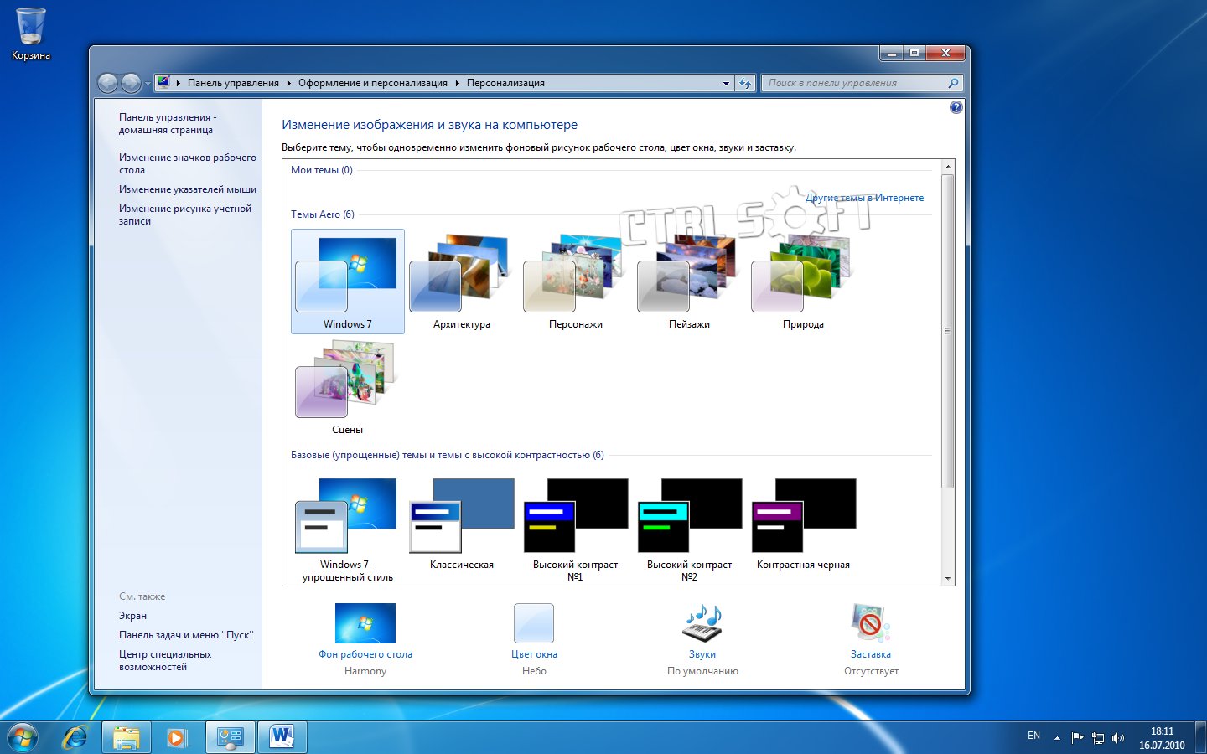Click the 'Заставка' link text

click(871, 654)
